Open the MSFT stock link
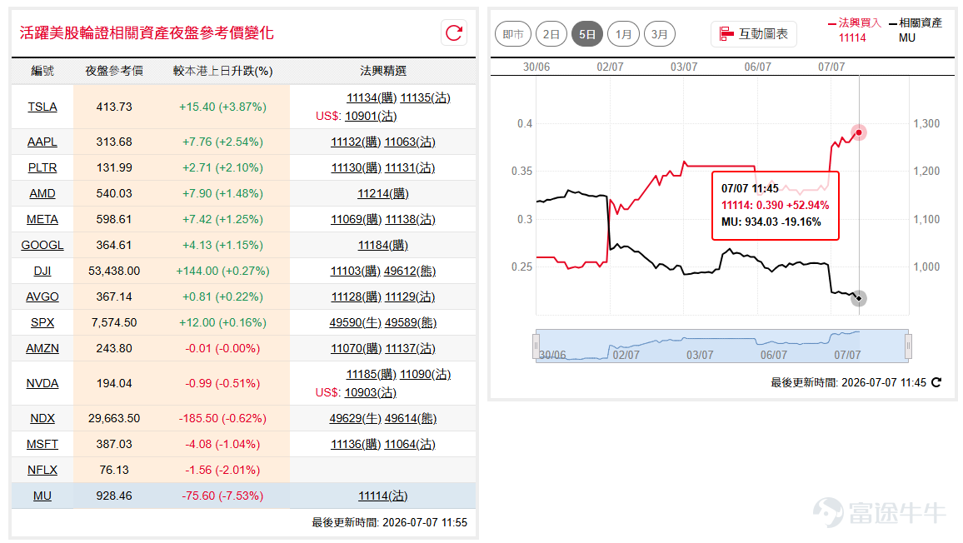 (x=42, y=444)
